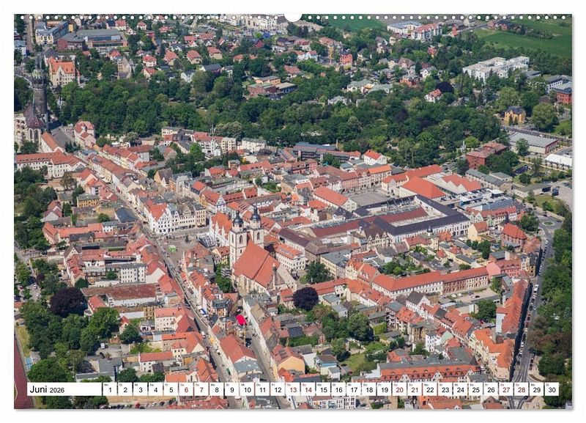
Task: Click the tall dark church tower at left
Action: [39, 95]
